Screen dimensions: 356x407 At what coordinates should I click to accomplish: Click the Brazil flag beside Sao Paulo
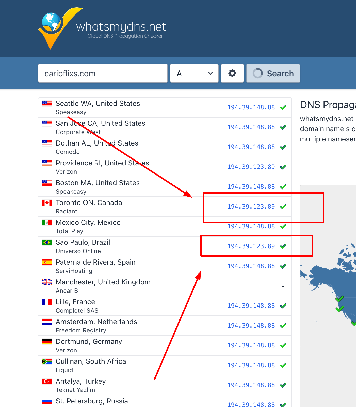pyautogui.click(x=47, y=242)
